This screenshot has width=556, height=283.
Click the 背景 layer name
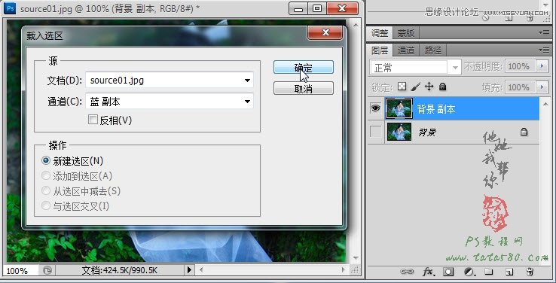click(427, 132)
